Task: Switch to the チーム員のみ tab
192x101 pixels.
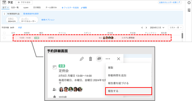Action: coord(51,8)
